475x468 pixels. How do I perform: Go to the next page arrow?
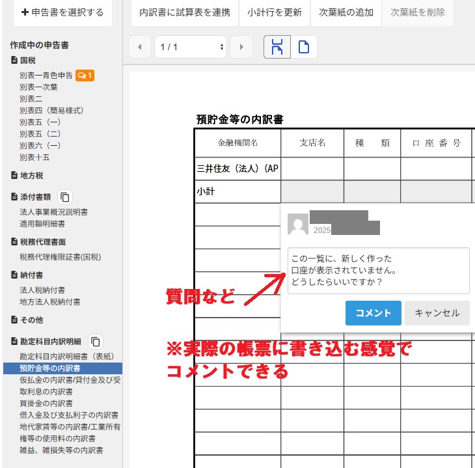tap(241, 47)
